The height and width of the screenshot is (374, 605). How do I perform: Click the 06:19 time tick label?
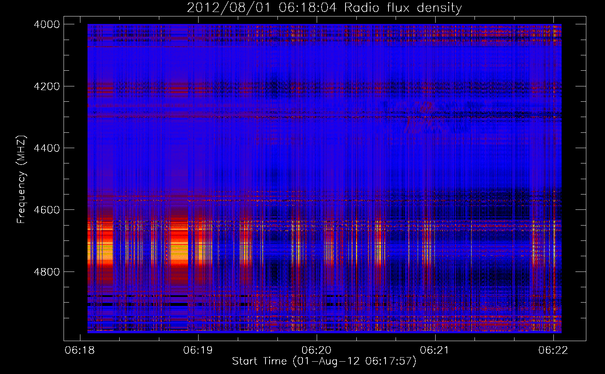click(x=198, y=350)
